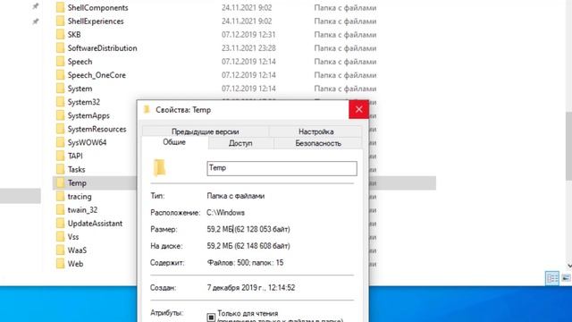Screen dimensions: 572x322
Task: Click the 'Файлов: 500; папок: 15' contents value
Action: pos(245,262)
